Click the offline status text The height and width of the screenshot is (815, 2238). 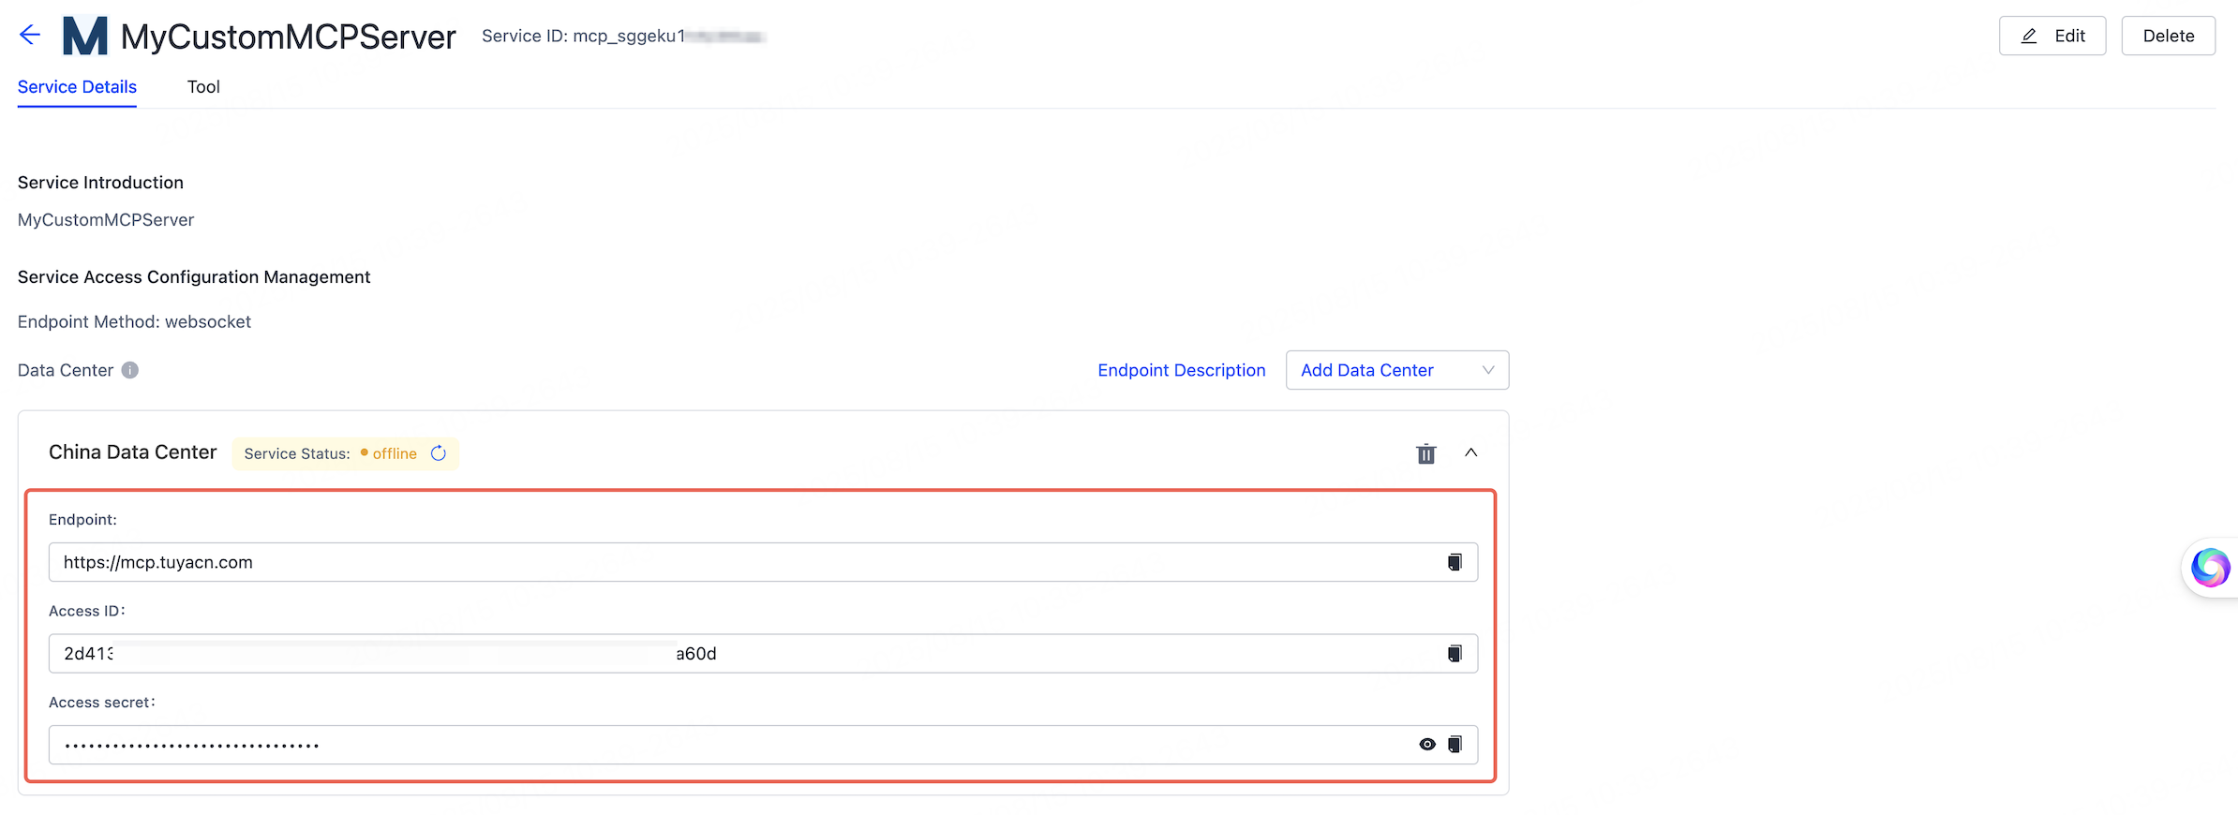(395, 453)
